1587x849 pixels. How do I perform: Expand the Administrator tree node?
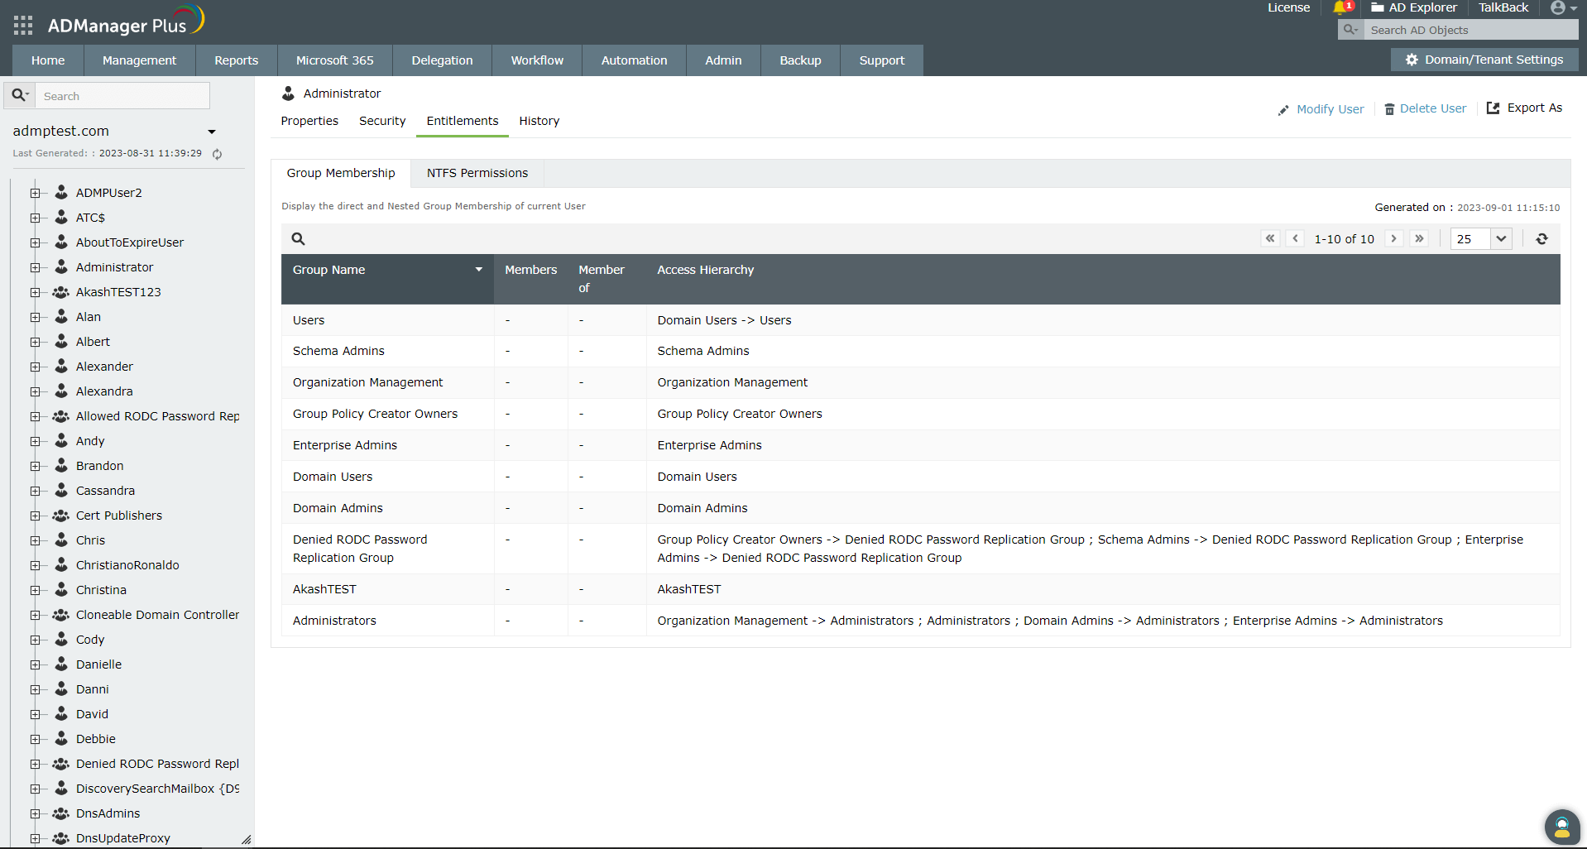(x=35, y=267)
